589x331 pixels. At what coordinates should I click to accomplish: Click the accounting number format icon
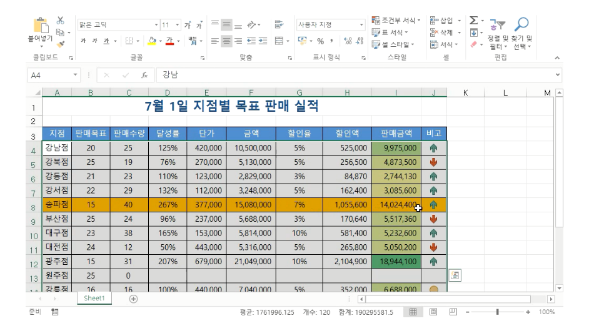[x=303, y=41]
